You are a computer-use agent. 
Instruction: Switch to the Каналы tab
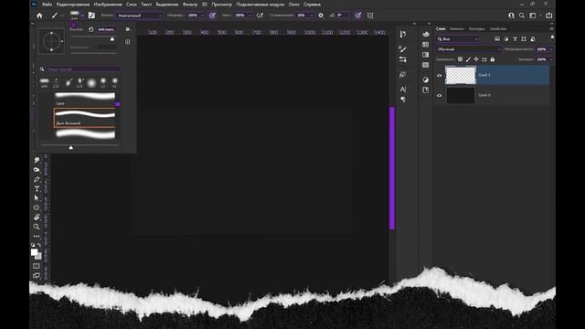(x=457, y=28)
